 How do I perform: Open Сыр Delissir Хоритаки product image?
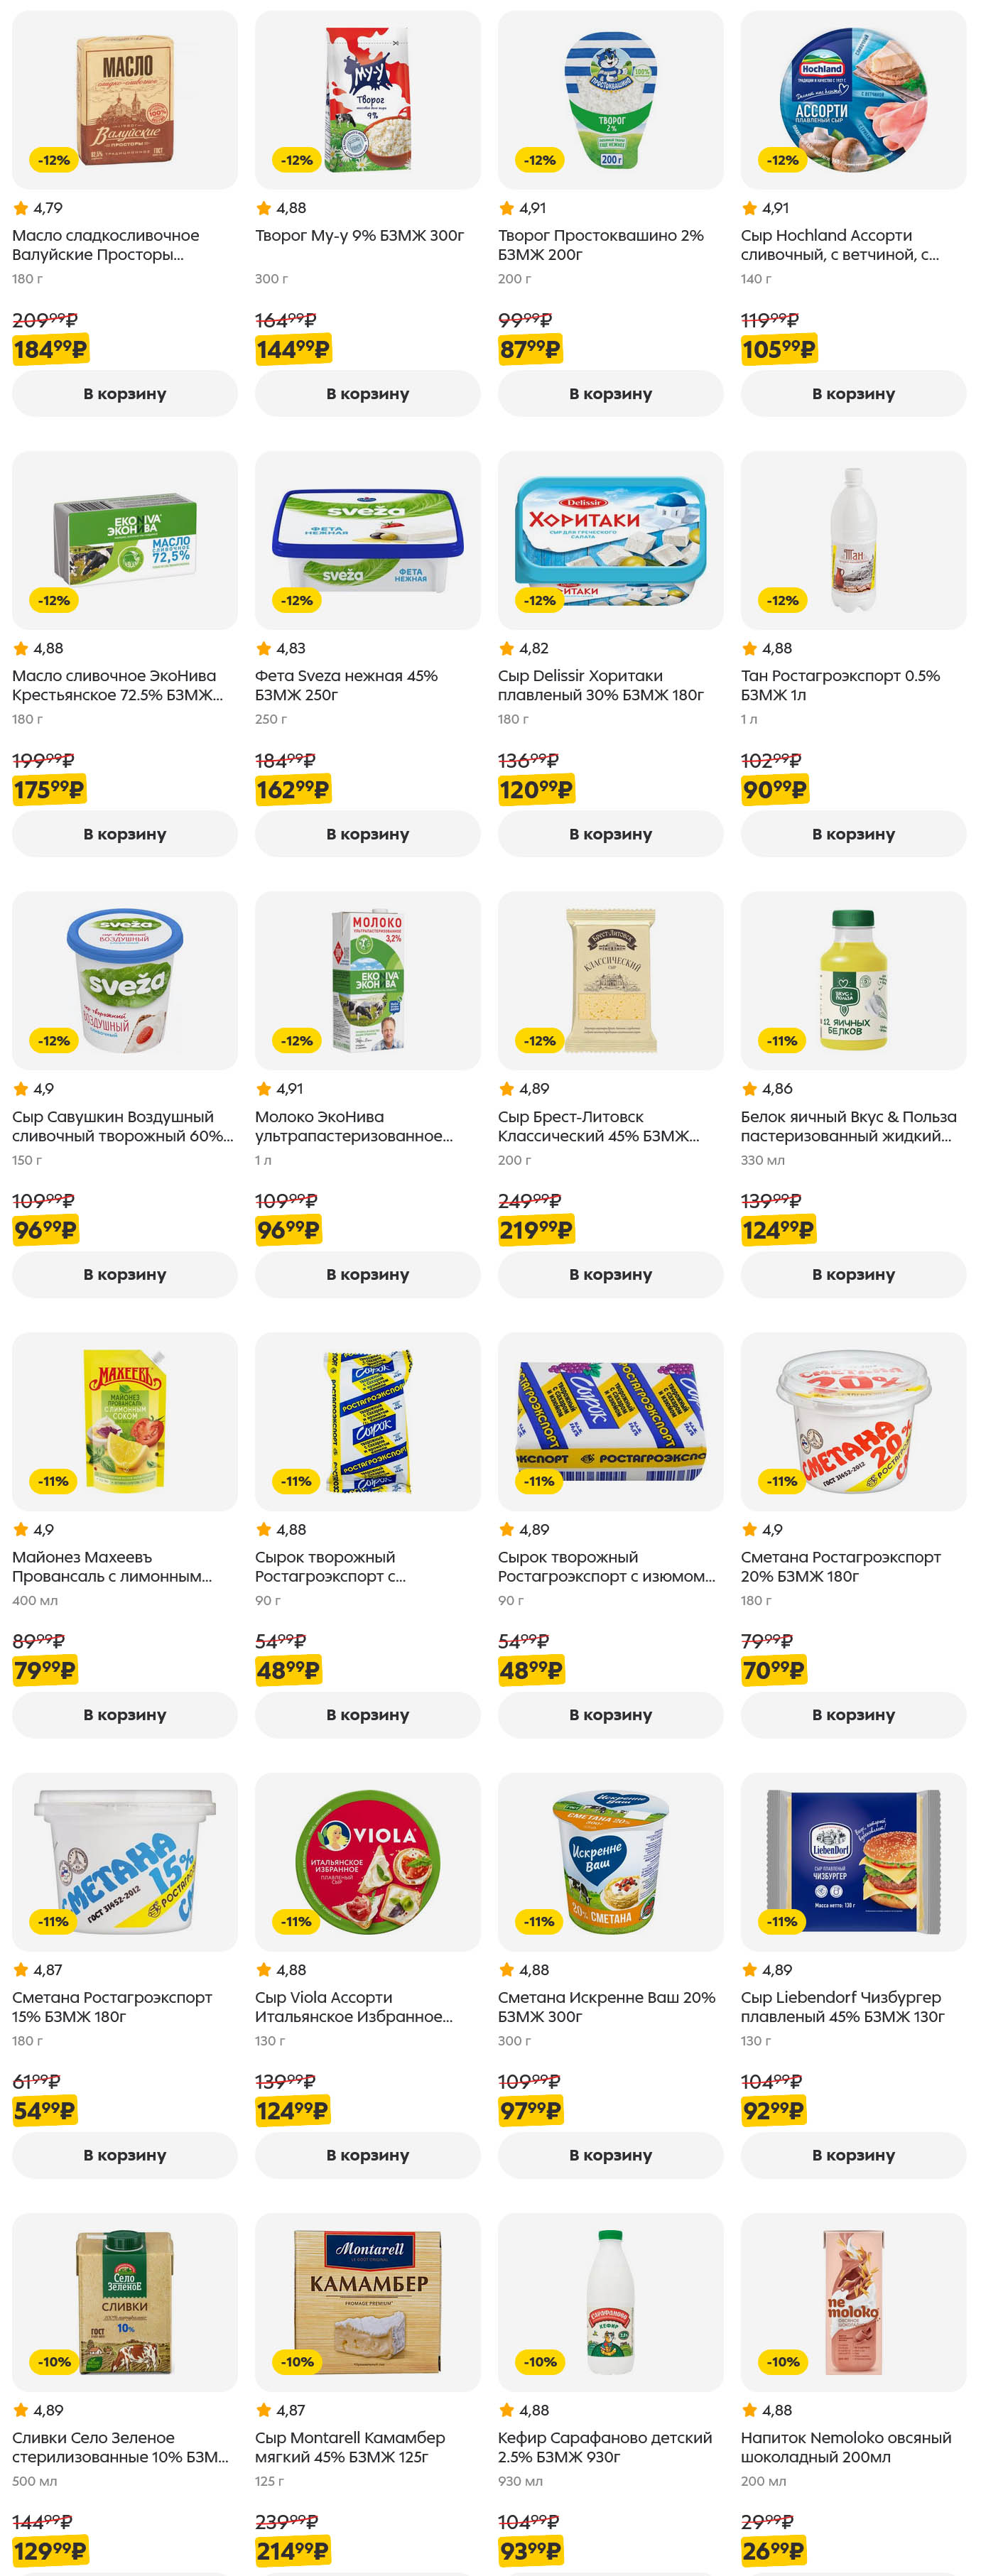[610, 540]
